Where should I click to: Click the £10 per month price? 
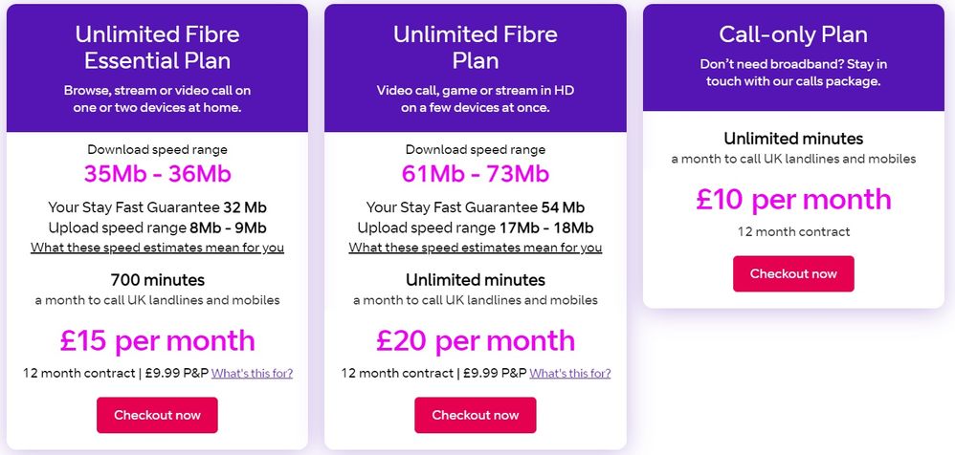tap(793, 199)
